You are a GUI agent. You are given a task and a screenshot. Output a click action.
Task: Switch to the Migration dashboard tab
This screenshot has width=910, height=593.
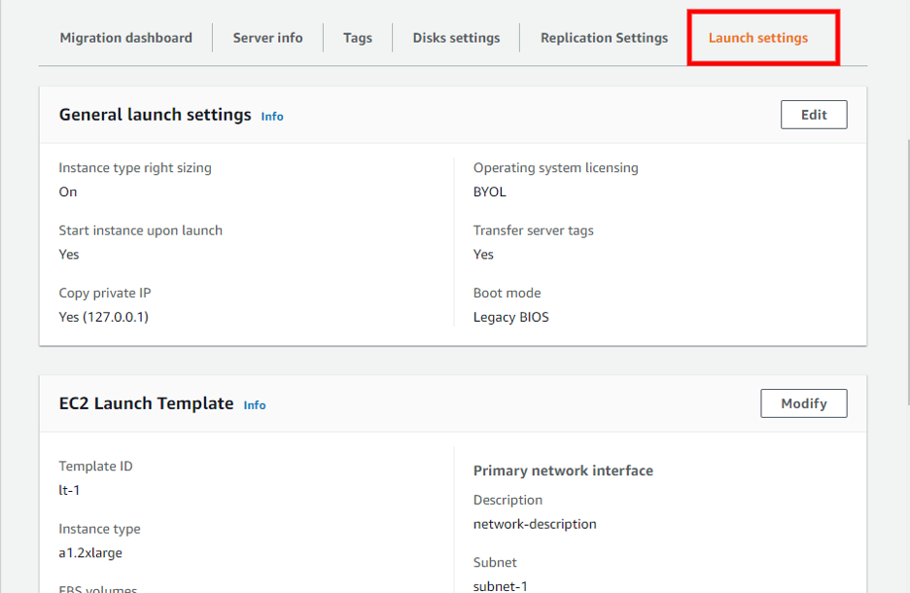coord(125,37)
